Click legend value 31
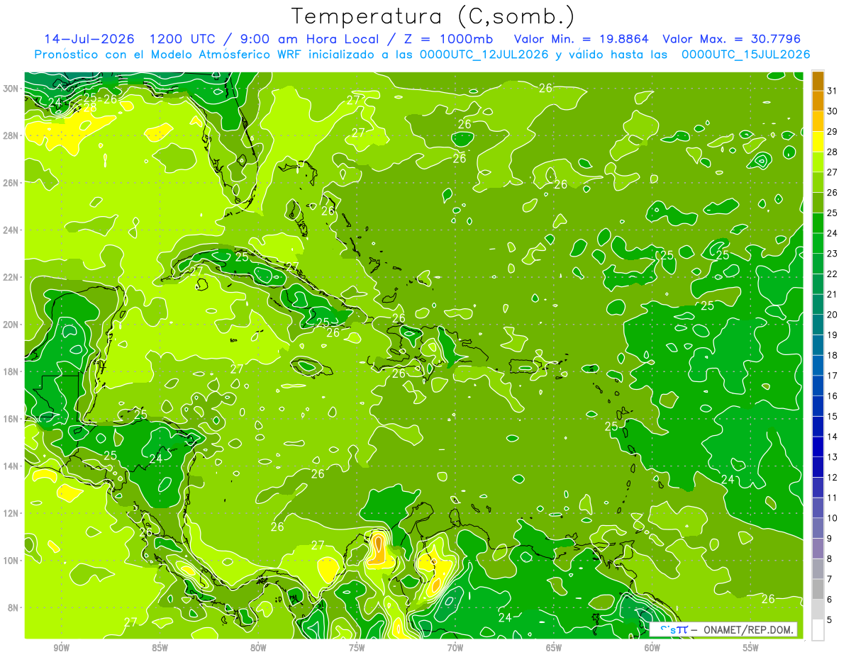 pos(833,91)
